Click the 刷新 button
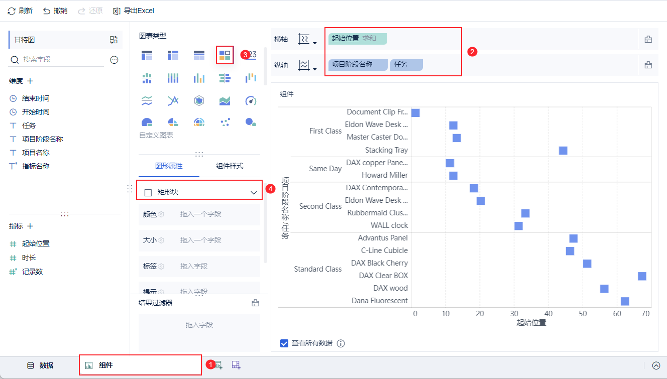Viewport: 667px width, 379px height. point(20,11)
